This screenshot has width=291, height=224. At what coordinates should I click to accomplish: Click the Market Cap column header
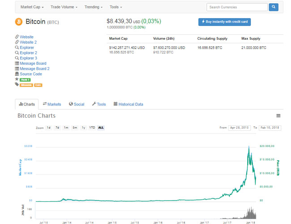click(x=118, y=38)
